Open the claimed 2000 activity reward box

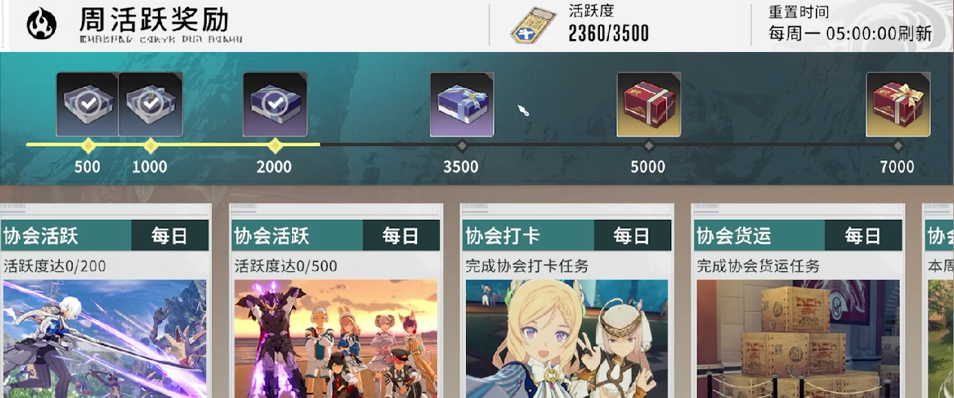coord(275,104)
